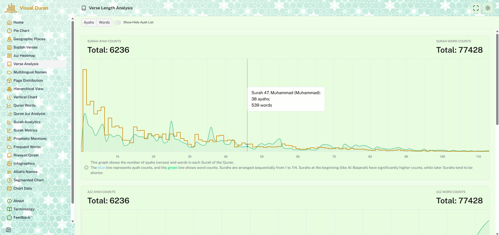Toggle light/dark theme sun icon
499x235 pixels.
(x=488, y=8)
